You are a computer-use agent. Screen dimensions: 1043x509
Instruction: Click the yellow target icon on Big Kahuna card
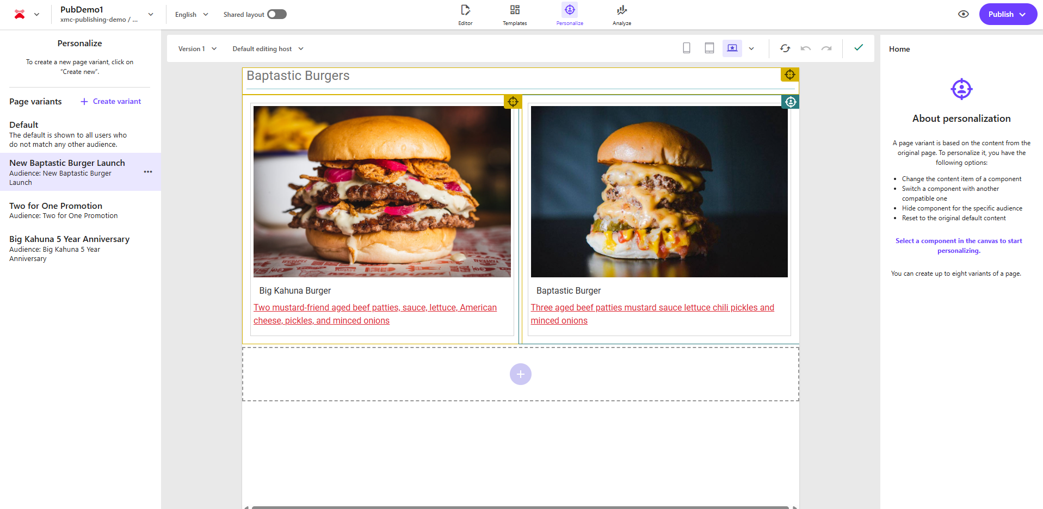[513, 102]
